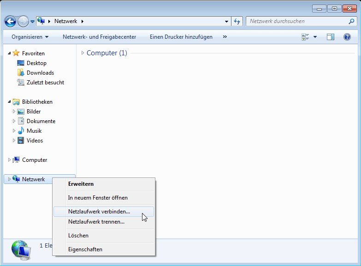Open the Organisieren menu
The width and height of the screenshot is (361, 266).
coord(30,37)
